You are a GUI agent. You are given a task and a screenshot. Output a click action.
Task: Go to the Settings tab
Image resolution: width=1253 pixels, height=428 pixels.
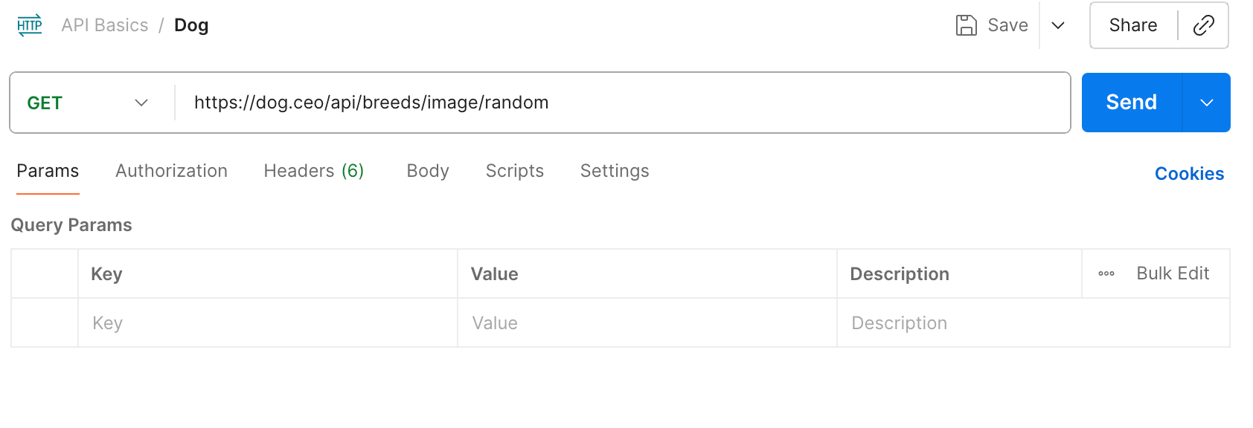tap(615, 171)
